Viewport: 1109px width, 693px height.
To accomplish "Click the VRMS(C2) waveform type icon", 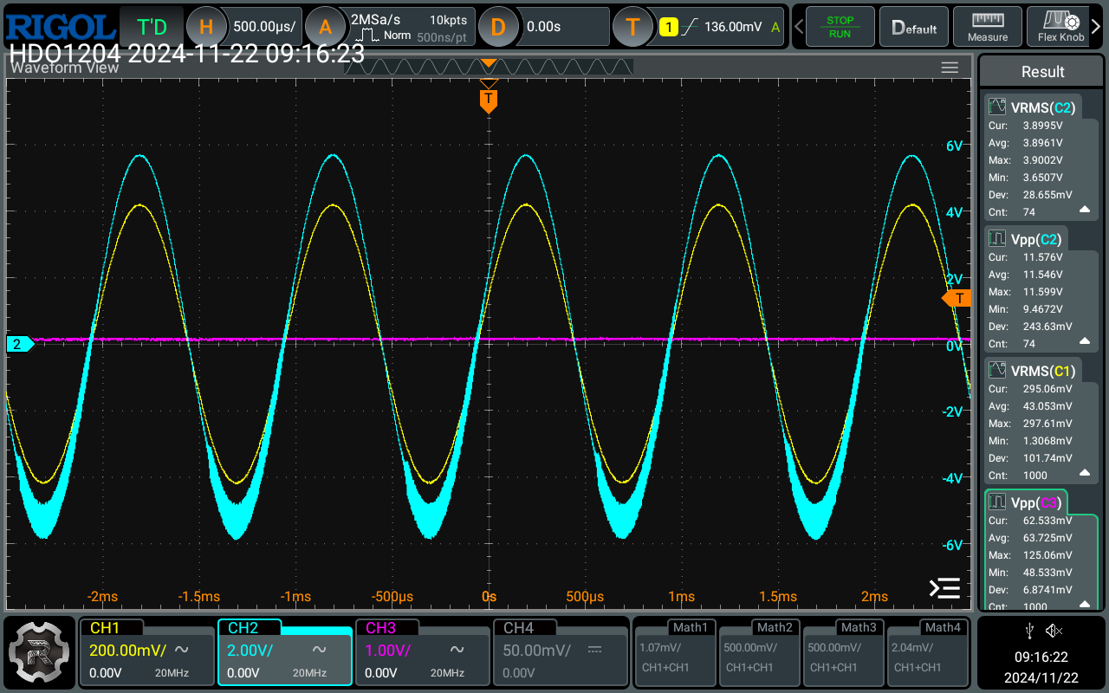I will click(x=997, y=107).
